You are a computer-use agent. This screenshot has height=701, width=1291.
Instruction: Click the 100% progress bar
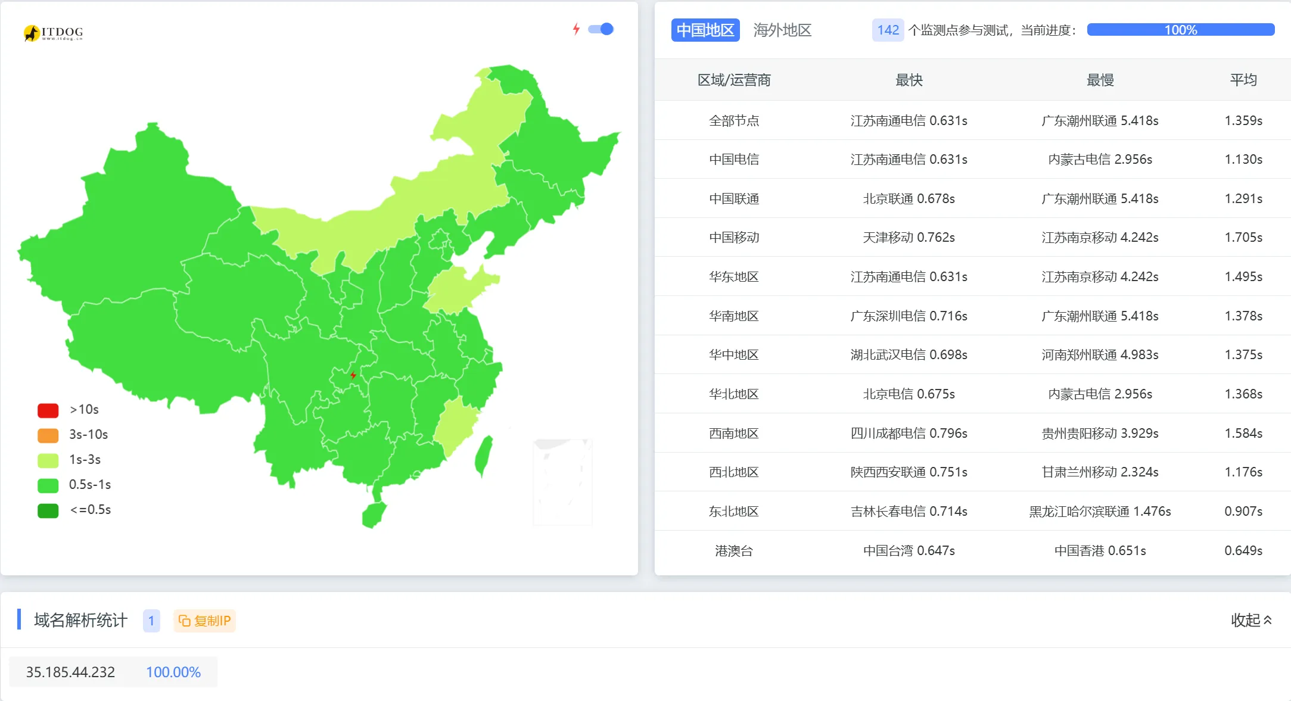click(1180, 30)
